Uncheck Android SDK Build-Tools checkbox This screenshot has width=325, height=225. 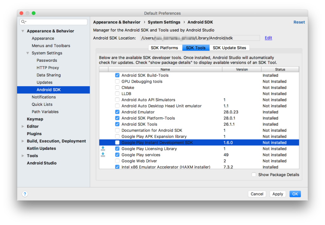point(117,75)
